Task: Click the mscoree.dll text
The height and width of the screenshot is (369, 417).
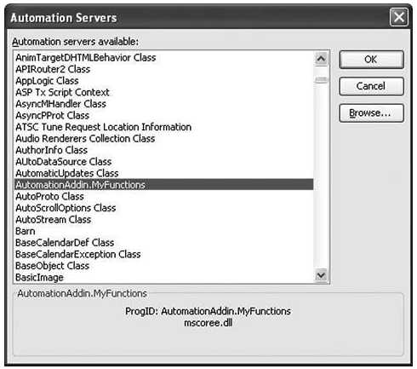Action: pos(208,323)
